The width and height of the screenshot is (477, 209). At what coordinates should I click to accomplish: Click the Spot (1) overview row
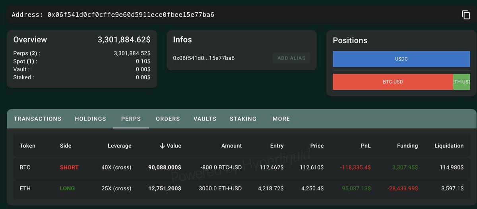coord(82,61)
